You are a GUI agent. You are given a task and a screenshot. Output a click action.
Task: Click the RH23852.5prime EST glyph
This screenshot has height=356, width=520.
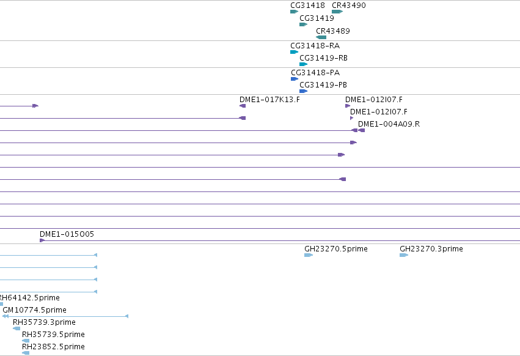(x=26, y=353)
